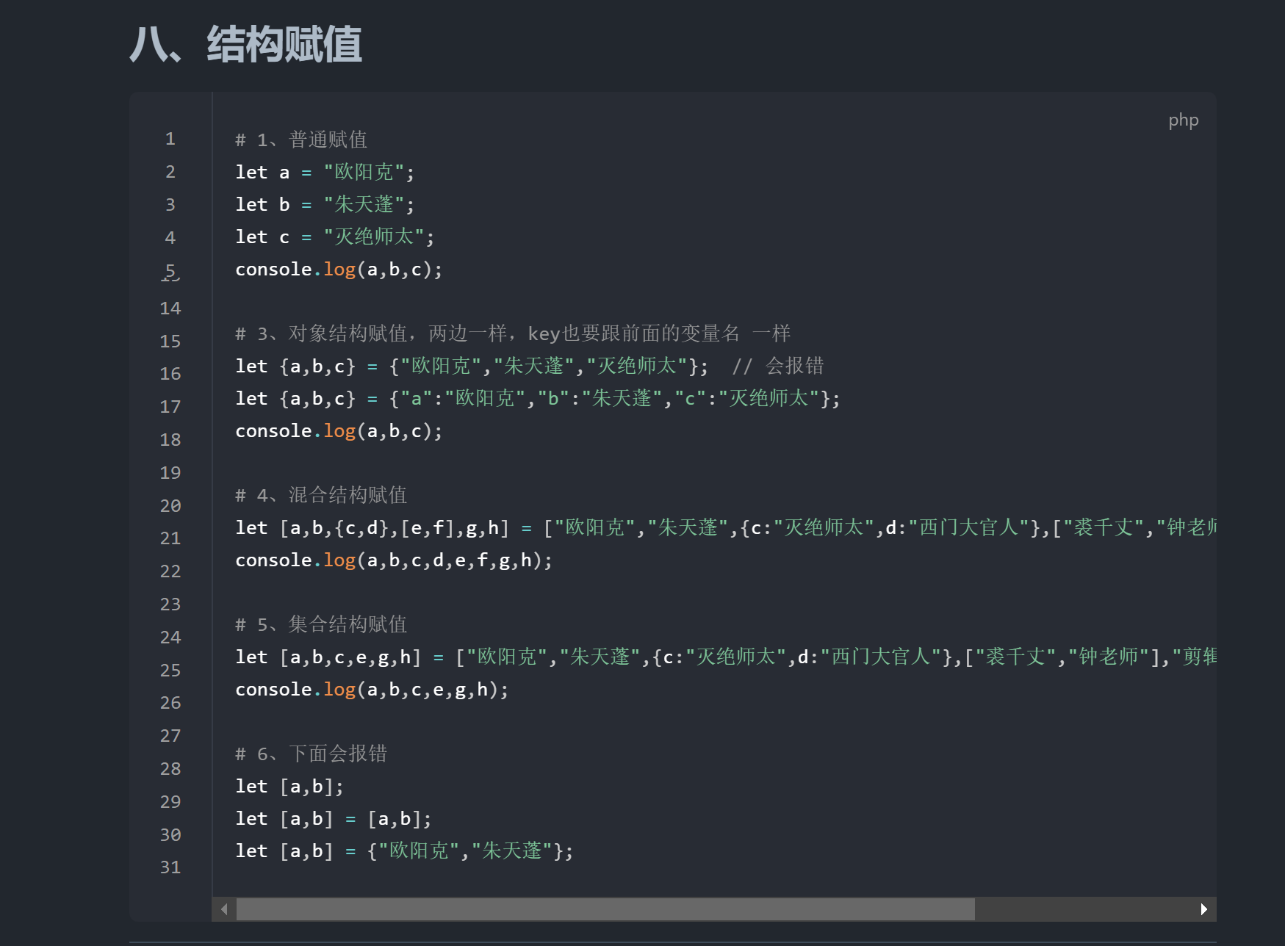The height and width of the screenshot is (946, 1285).
Task: Click console.log(a,b,c); under comment # 3、对象结构赋值
Action: (339, 431)
